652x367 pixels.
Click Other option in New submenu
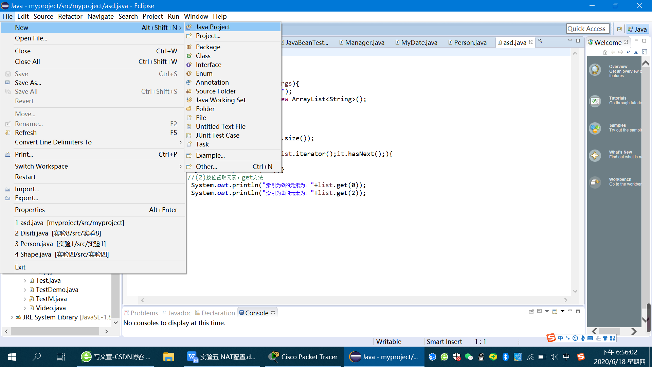coord(206,166)
